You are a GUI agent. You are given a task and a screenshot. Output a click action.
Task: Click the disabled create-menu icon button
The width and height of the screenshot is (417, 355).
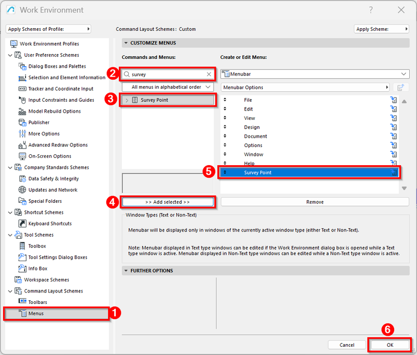click(x=401, y=87)
